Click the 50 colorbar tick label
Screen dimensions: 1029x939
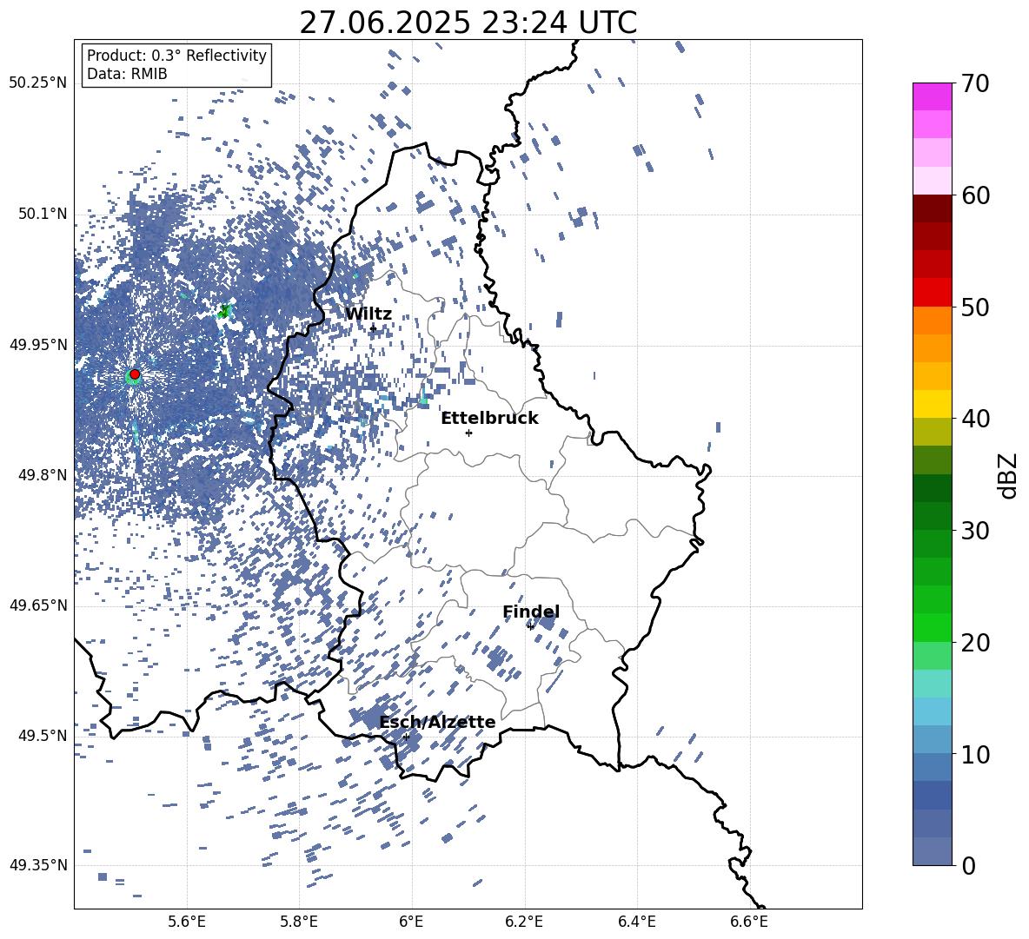(x=975, y=307)
